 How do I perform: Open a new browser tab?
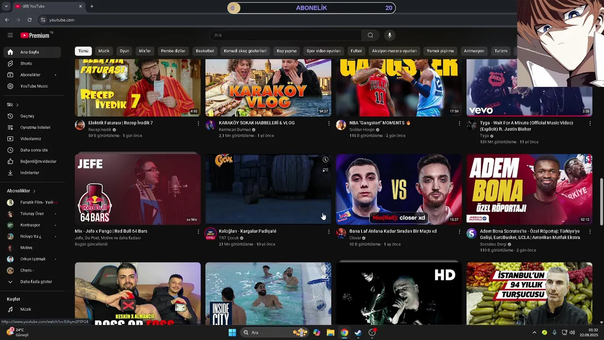click(x=92, y=6)
